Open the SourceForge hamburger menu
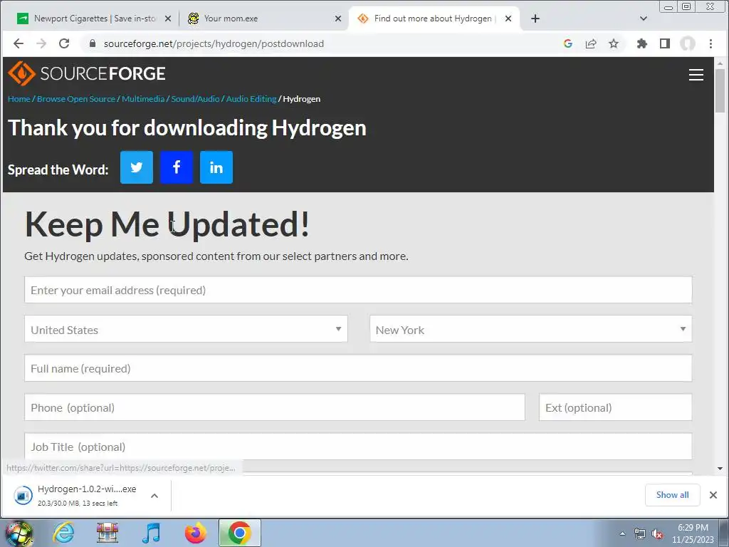 tap(696, 75)
